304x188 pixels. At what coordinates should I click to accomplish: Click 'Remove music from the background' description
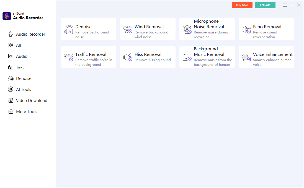point(213,62)
